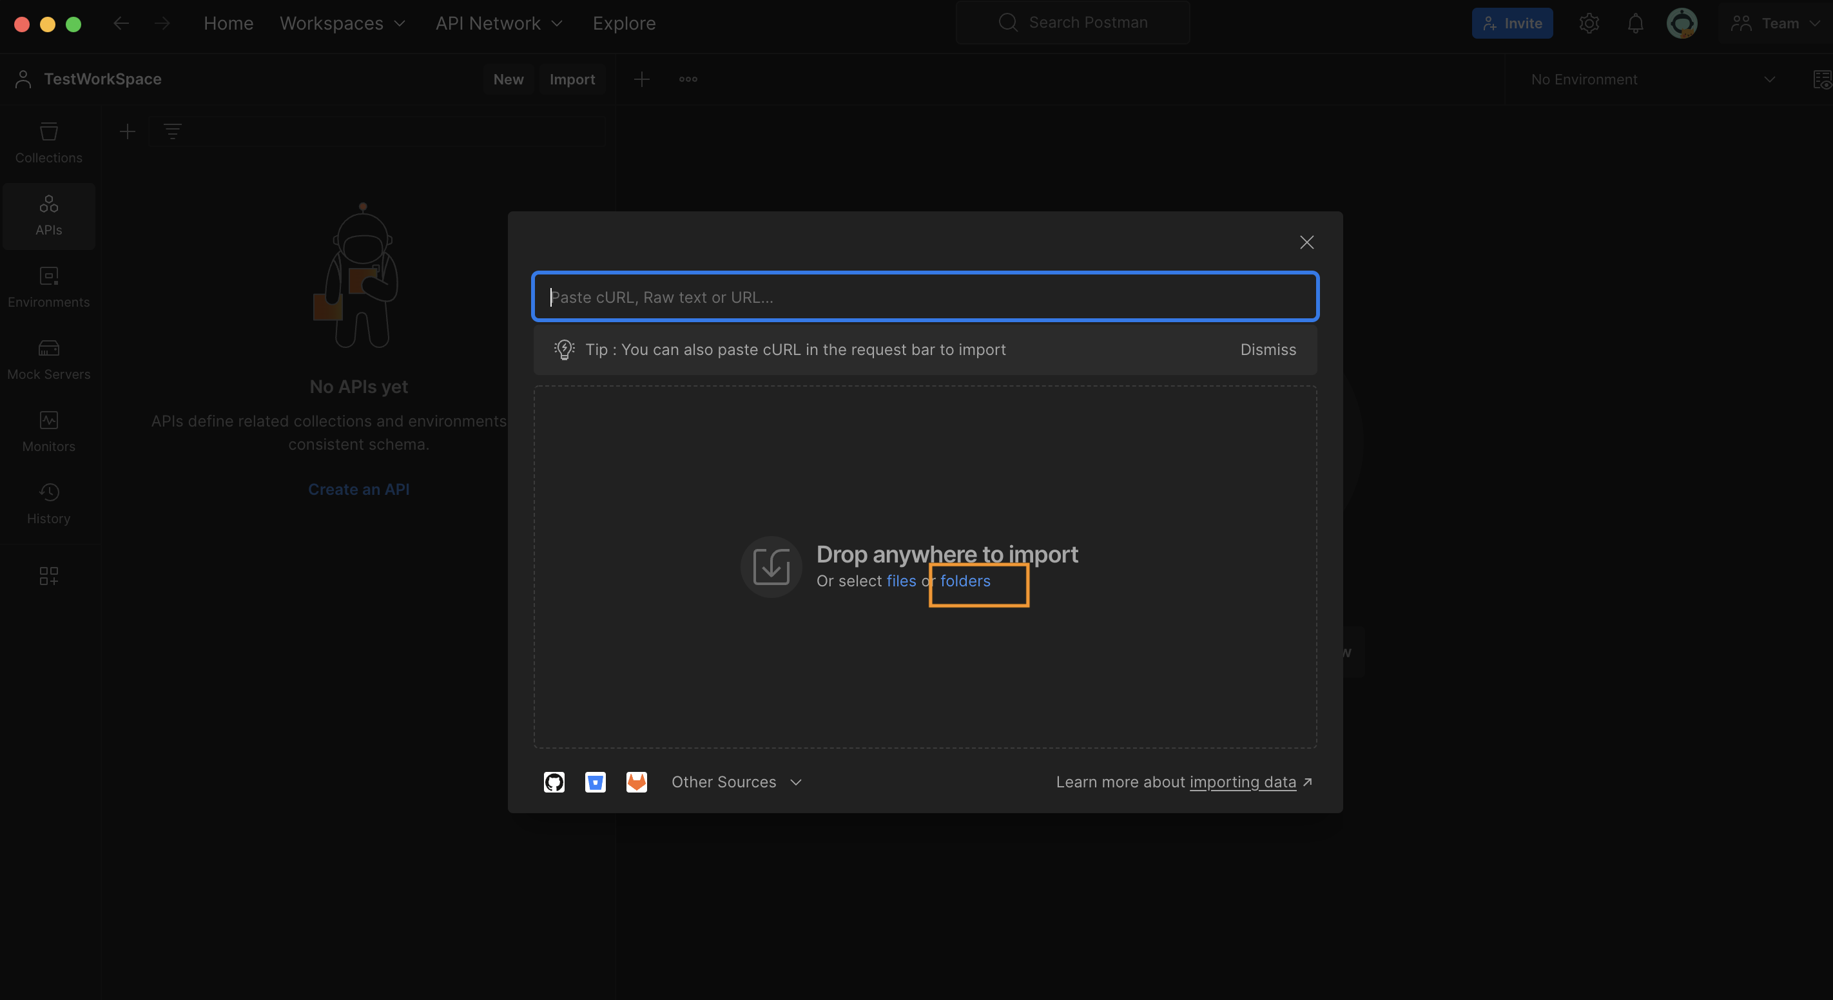This screenshot has height=1000, width=1833.
Task: Click the environment quick look icon
Action: pos(1821,79)
